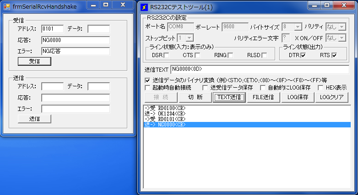The image size is (358, 195).
Task: Click the 送信 アドレス input field
Action: [53, 86]
